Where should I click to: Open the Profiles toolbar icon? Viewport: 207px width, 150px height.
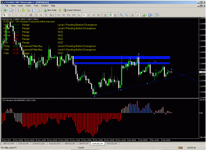coord(11,10)
